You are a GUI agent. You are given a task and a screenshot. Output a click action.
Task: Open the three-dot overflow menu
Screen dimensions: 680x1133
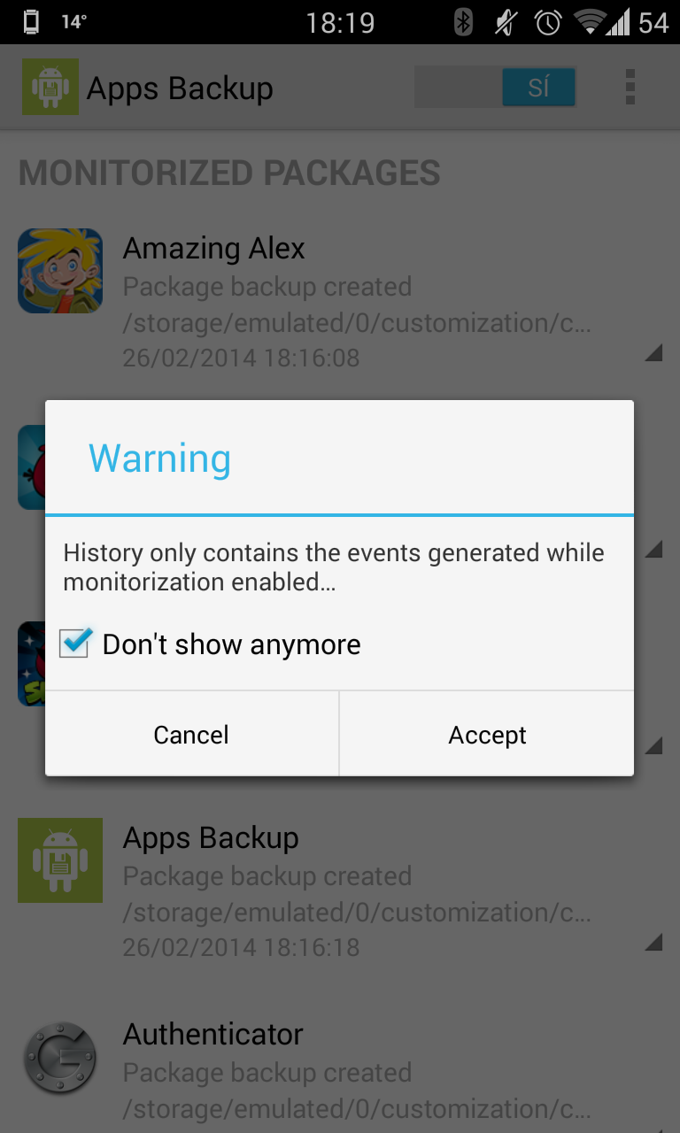tap(630, 87)
